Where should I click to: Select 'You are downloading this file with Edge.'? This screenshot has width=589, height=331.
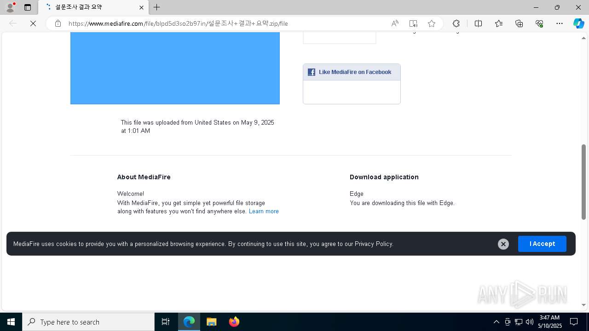pyautogui.click(x=402, y=203)
